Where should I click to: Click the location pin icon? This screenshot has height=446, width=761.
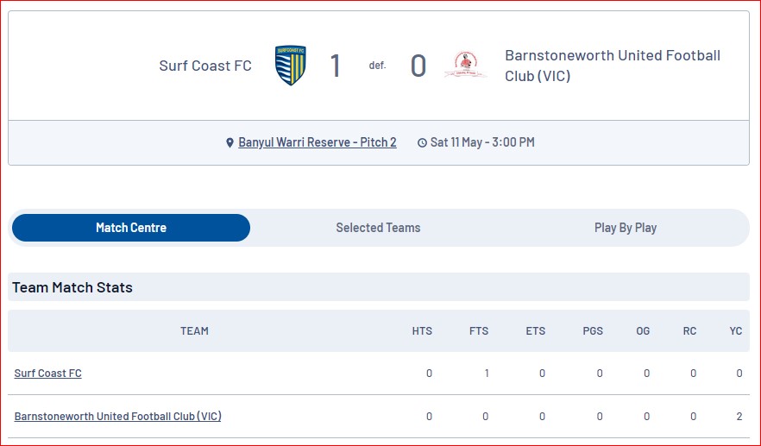230,142
